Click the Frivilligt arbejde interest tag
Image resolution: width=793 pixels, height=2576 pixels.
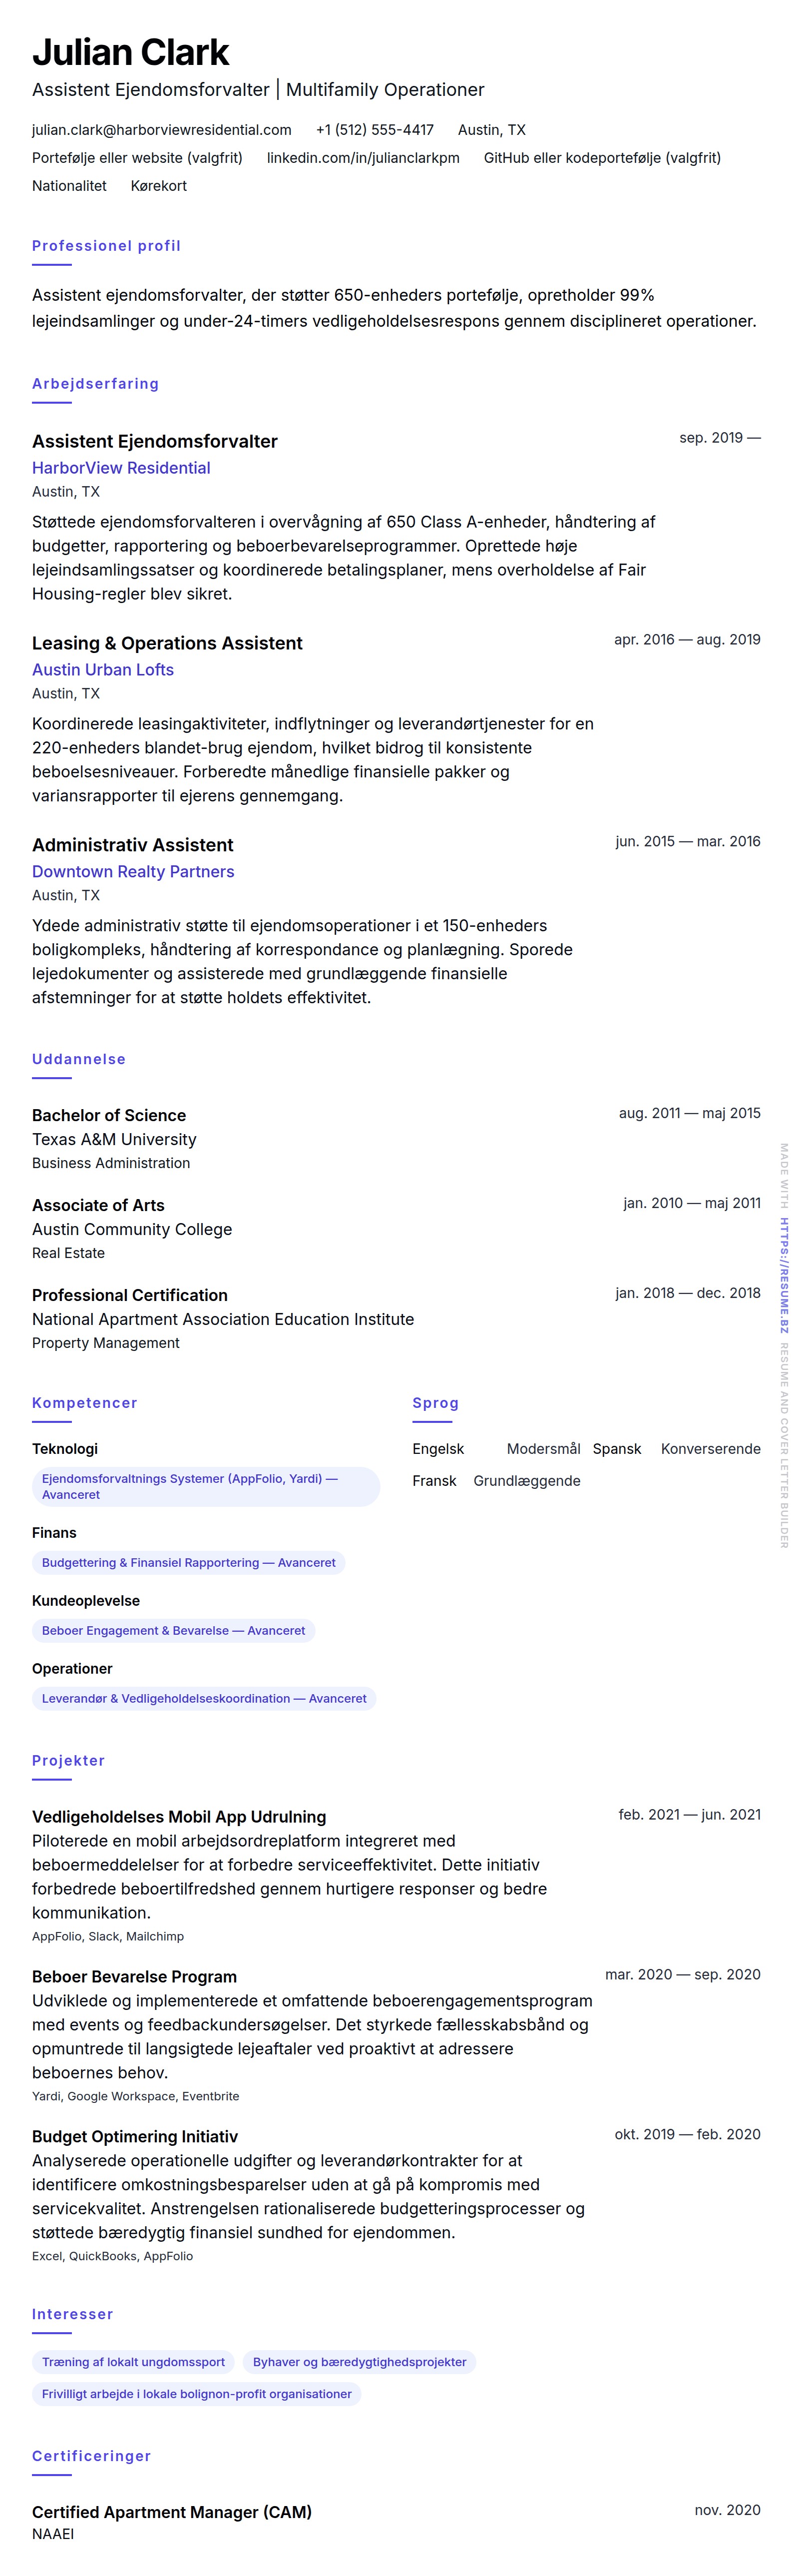tap(196, 2394)
